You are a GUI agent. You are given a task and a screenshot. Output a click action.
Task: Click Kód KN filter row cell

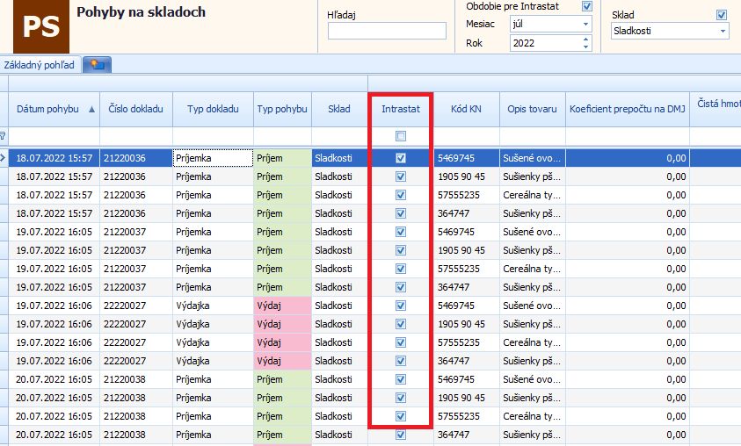point(467,136)
